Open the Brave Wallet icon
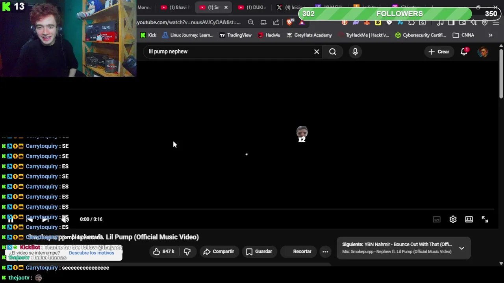 [x=463, y=22]
